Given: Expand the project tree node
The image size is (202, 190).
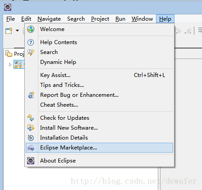Looking at the screenshot, I should point(10,65).
